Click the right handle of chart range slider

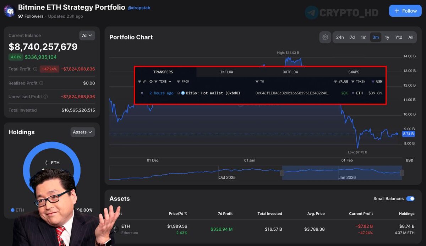(402, 173)
